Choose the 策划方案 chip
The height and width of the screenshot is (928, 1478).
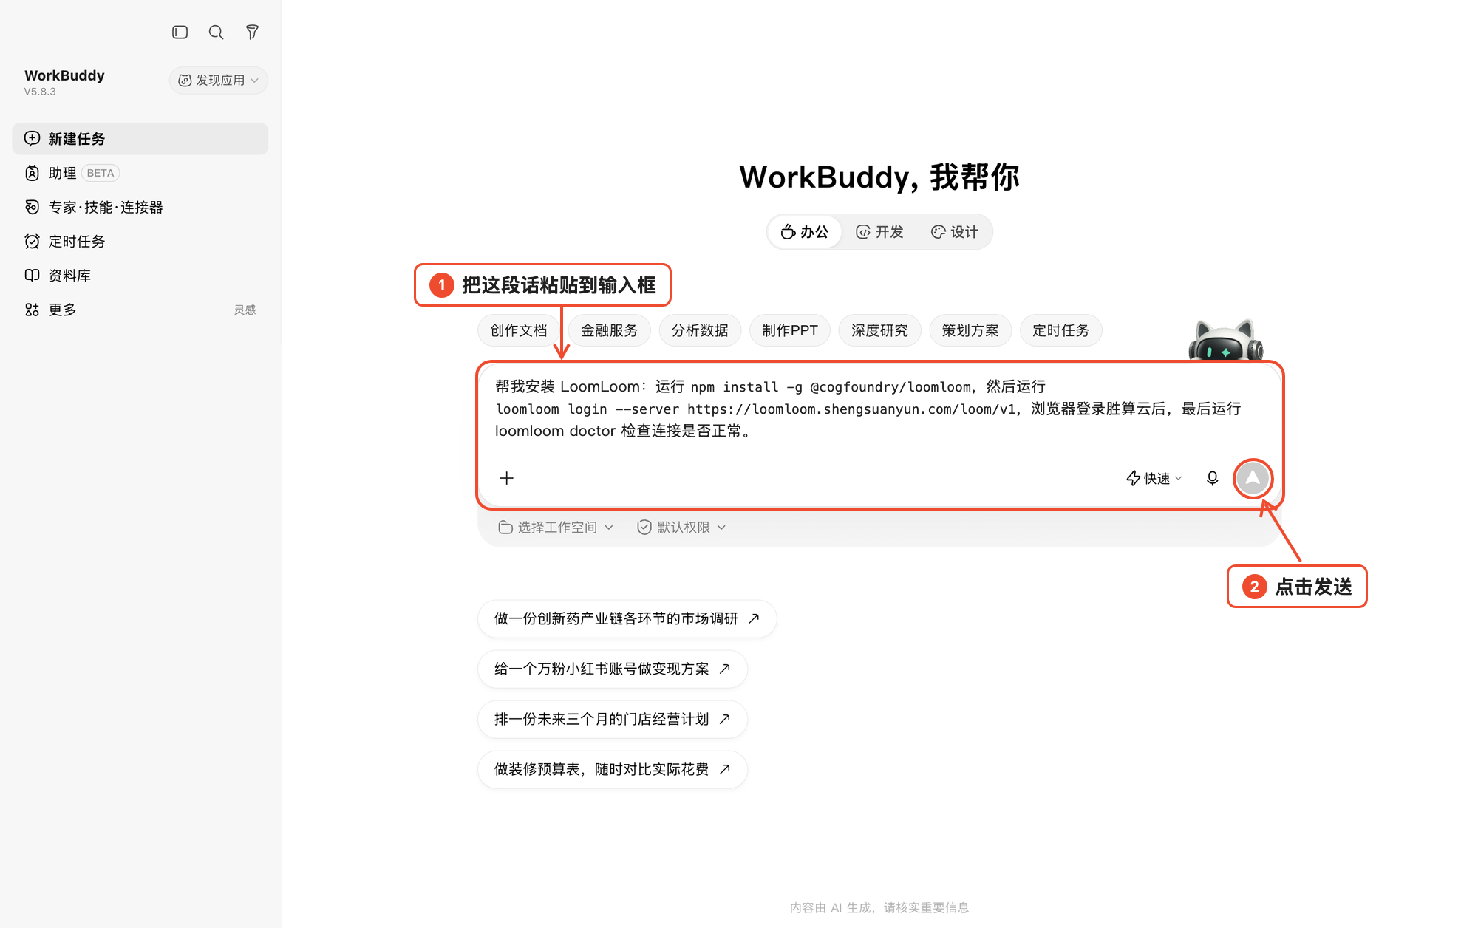[970, 330]
